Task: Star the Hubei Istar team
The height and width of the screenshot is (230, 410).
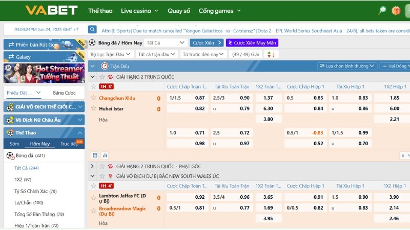Action: pyautogui.click(x=93, y=108)
